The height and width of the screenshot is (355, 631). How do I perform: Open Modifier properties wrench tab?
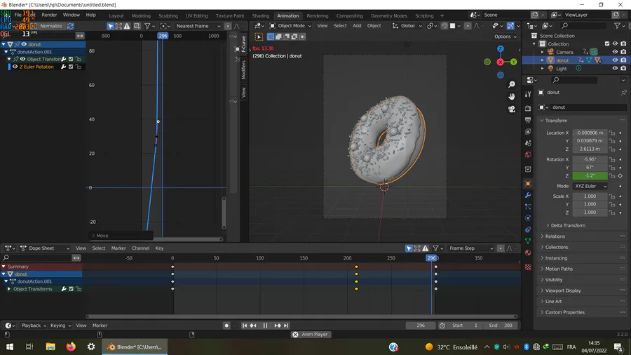(528, 195)
